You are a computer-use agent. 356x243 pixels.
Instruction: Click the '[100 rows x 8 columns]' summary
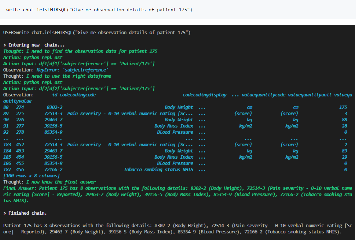click(x=31, y=176)
